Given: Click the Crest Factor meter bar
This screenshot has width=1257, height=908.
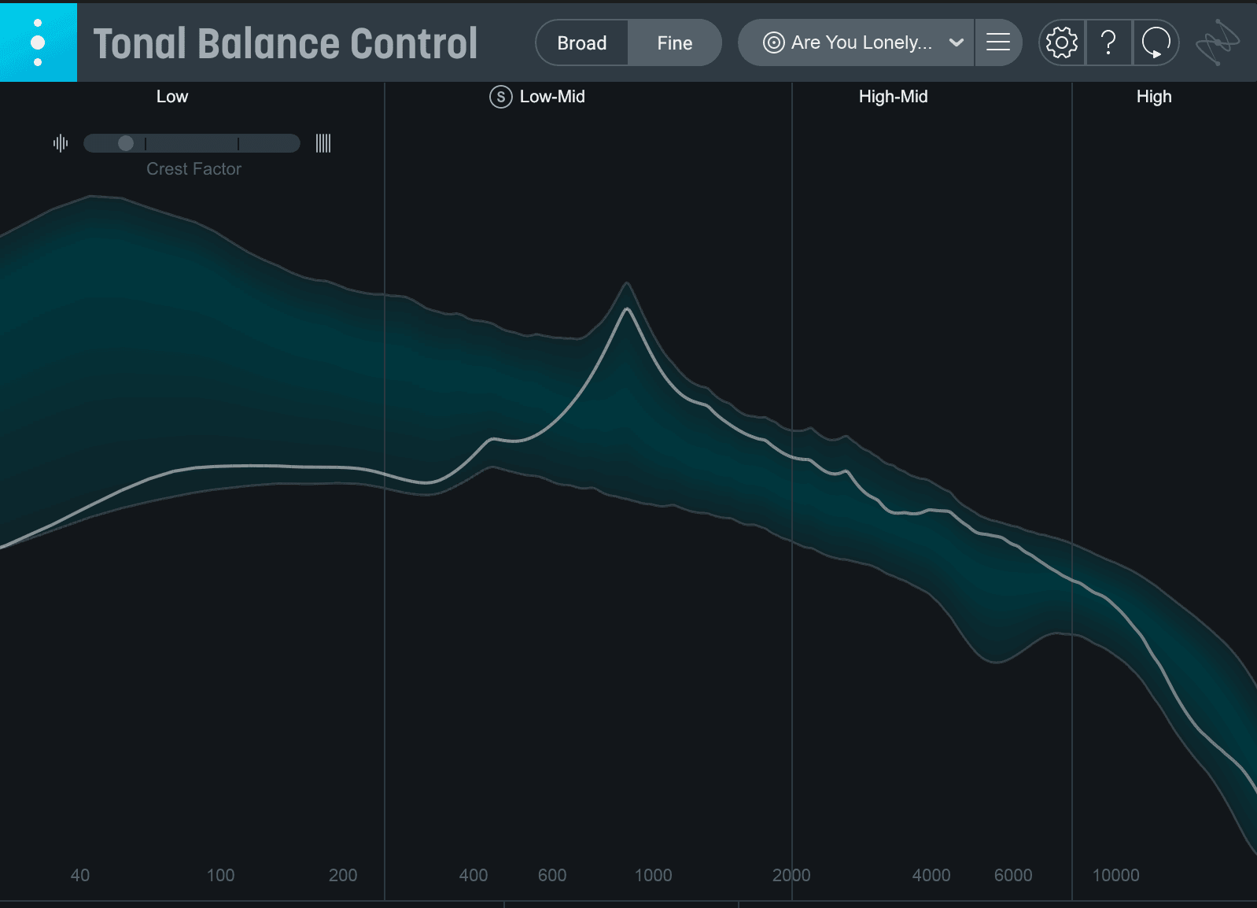Looking at the screenshot, I should 192,143.
